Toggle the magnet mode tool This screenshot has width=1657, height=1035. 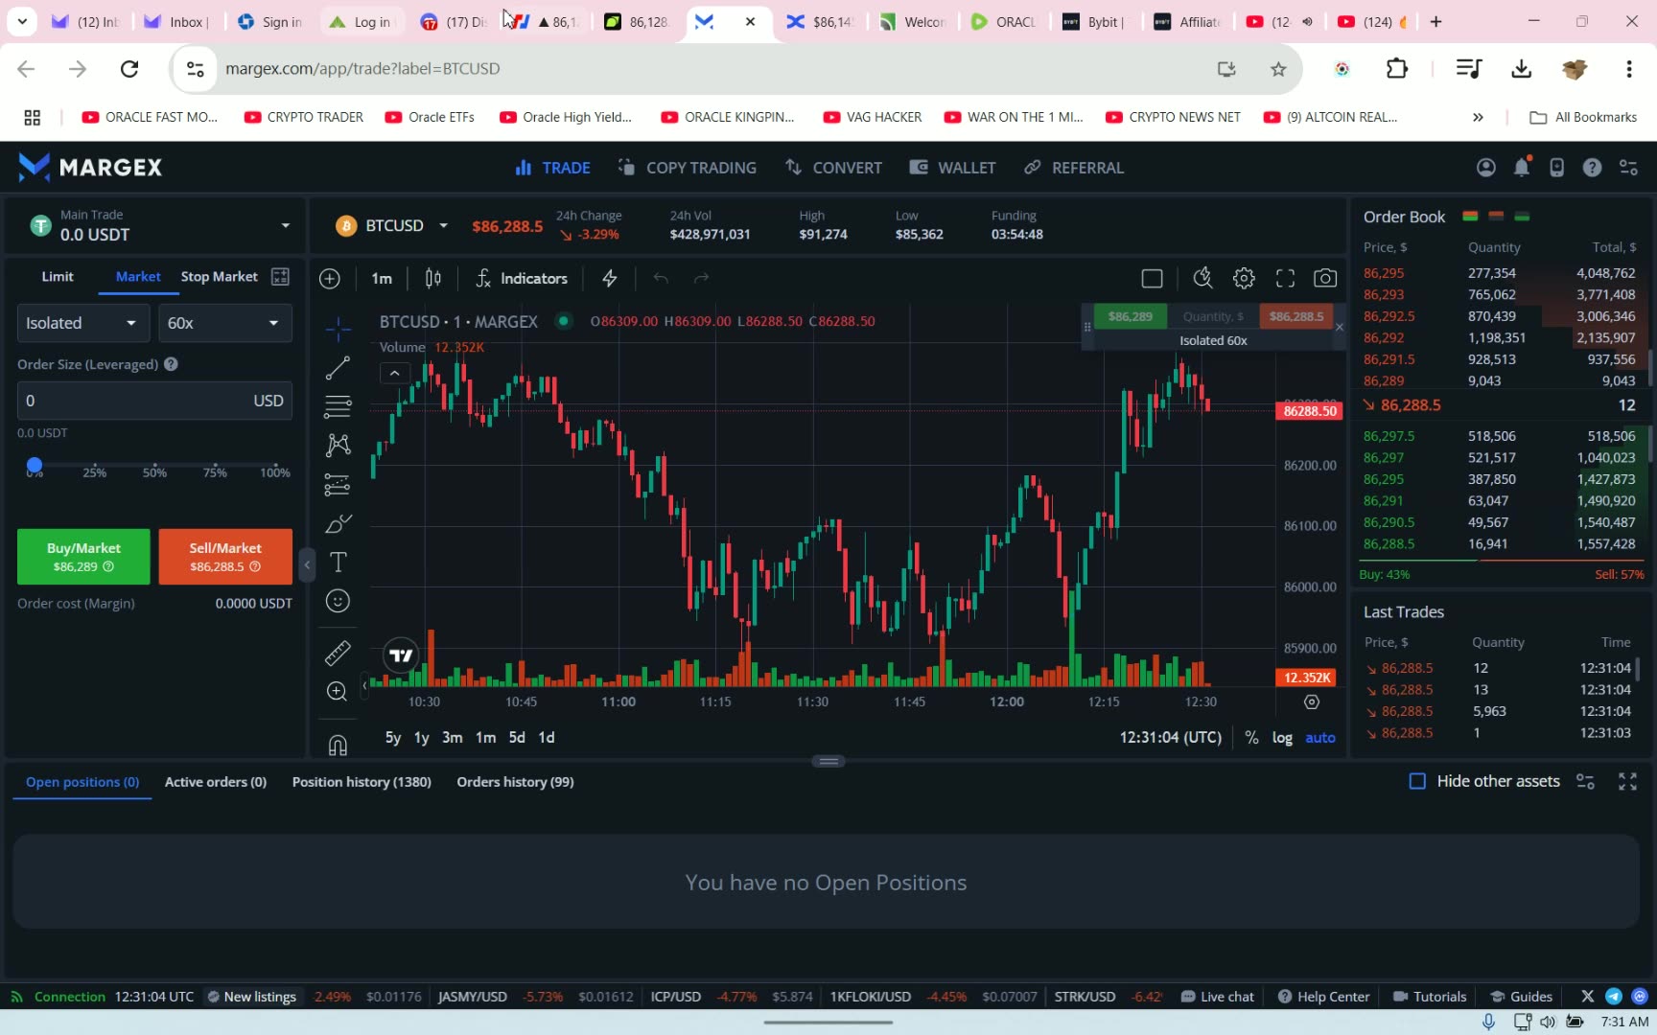[338, 745]
